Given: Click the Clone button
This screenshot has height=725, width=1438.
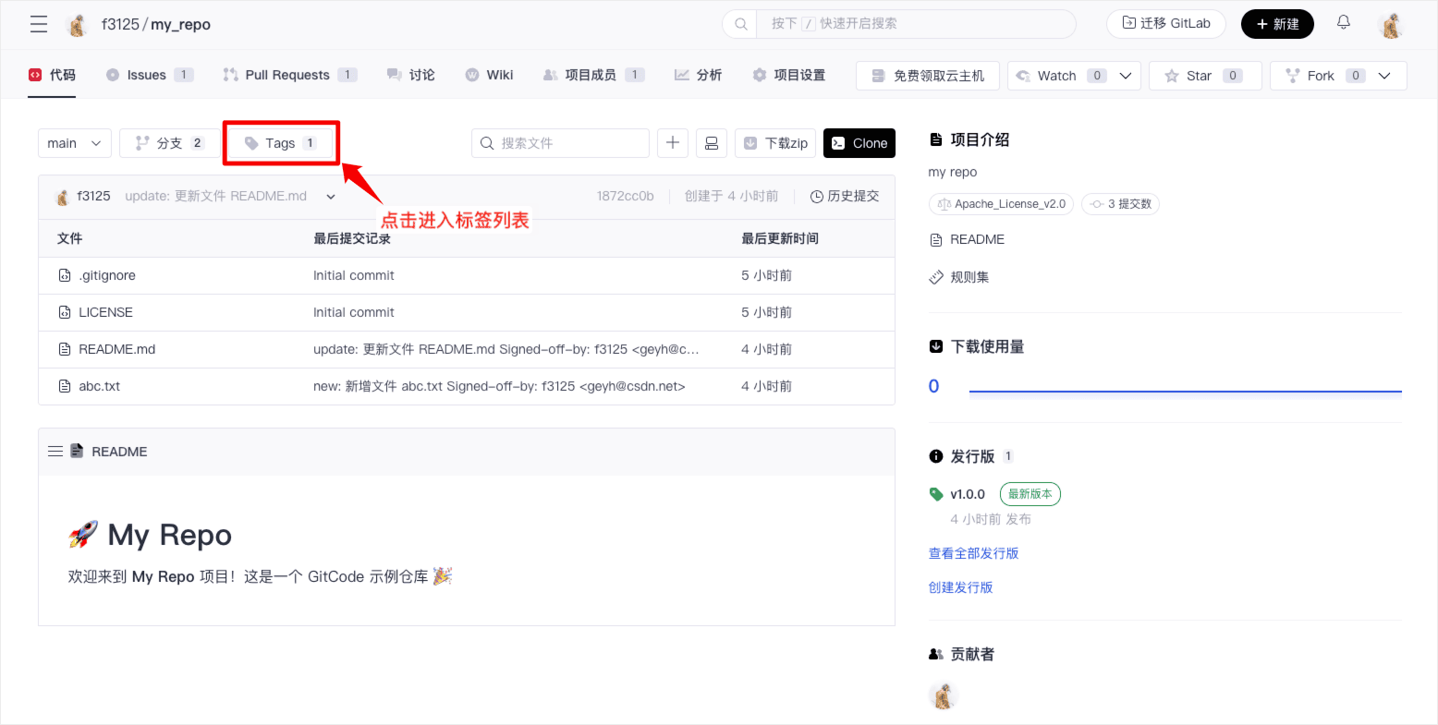Looking at the screenshot, I should (x=859, y=143).
